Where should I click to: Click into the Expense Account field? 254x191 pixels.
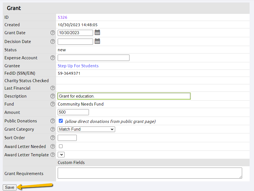[93, 58]
